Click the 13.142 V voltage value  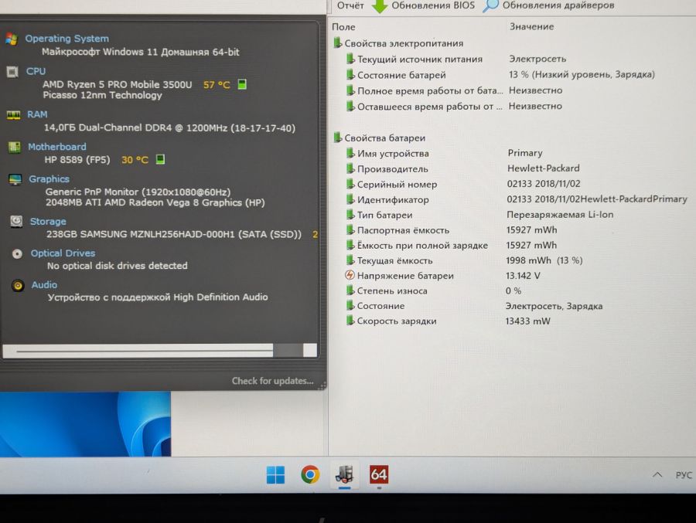pos(523,276)
